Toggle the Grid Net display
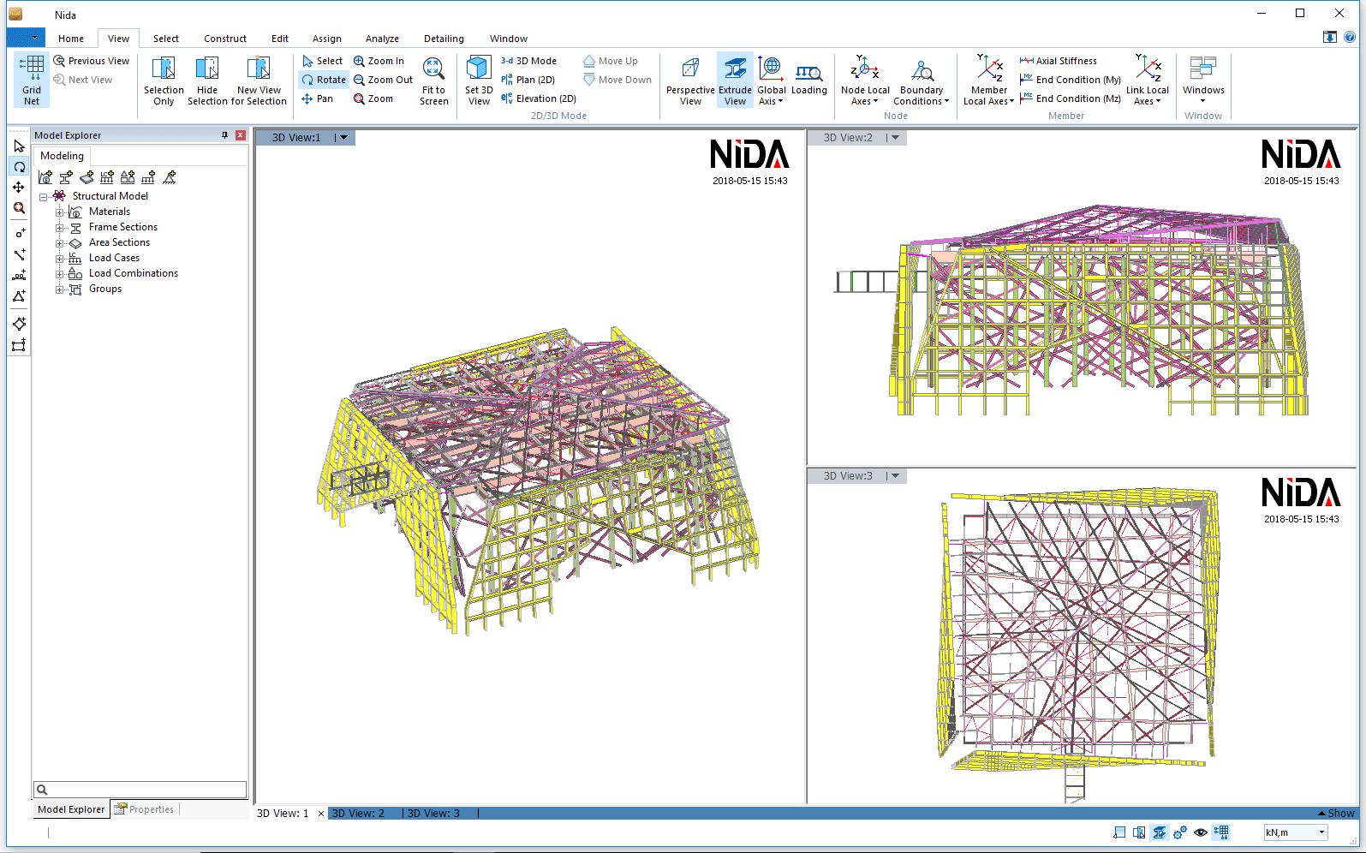 click(32, 81)
